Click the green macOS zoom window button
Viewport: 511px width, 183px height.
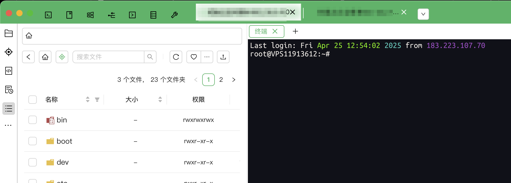30,13
